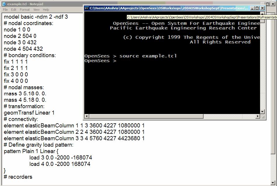Click the Notepad document icon in the title bar
The image size is (277, 186).
coord(4,4)
